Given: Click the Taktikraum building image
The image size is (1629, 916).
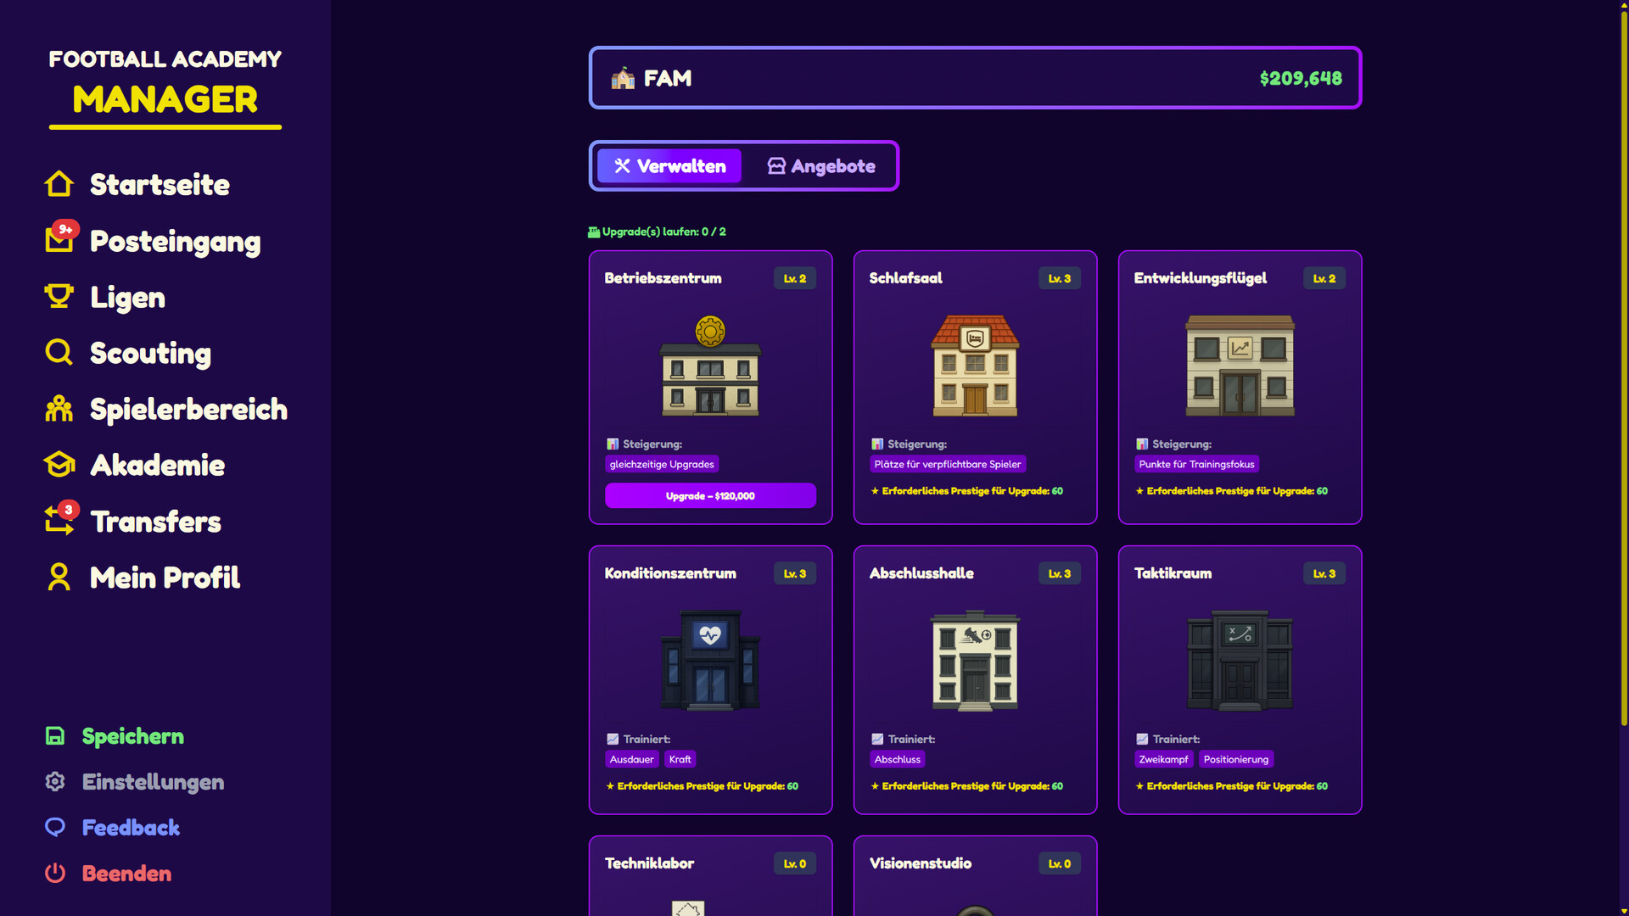Looking at the screenshot, I should [1240, 660].
